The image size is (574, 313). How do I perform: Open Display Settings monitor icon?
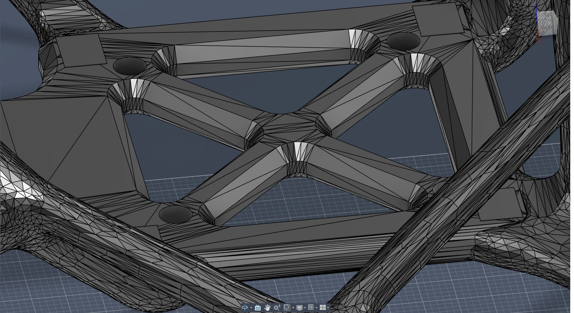[x=300, y=308]
